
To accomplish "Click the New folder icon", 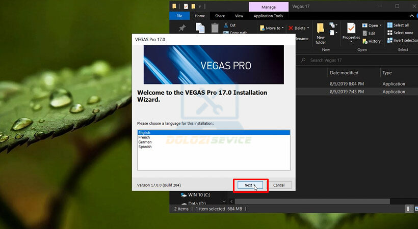I will pos(320,29).
